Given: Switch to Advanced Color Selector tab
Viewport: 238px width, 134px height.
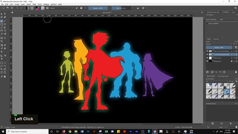Looking at the screenshot, I should click(x=213, y=12).
